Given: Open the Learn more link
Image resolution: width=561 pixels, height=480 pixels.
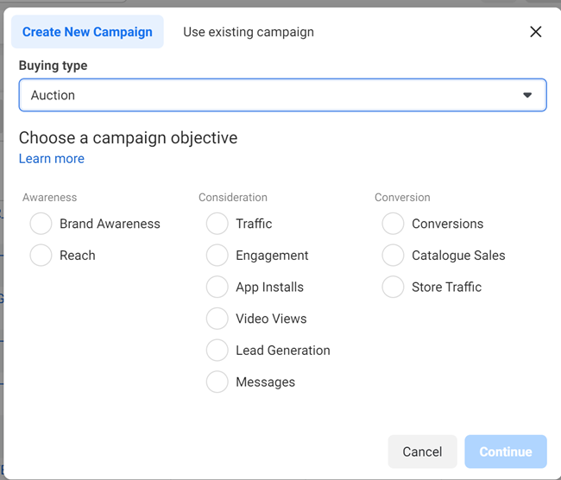Looking at the screenshot, I should [x=52, y=159].
